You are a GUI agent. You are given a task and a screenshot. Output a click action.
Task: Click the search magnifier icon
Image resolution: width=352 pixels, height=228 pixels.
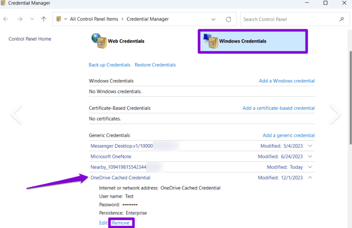pyautogui.click(x=342, y=19)
